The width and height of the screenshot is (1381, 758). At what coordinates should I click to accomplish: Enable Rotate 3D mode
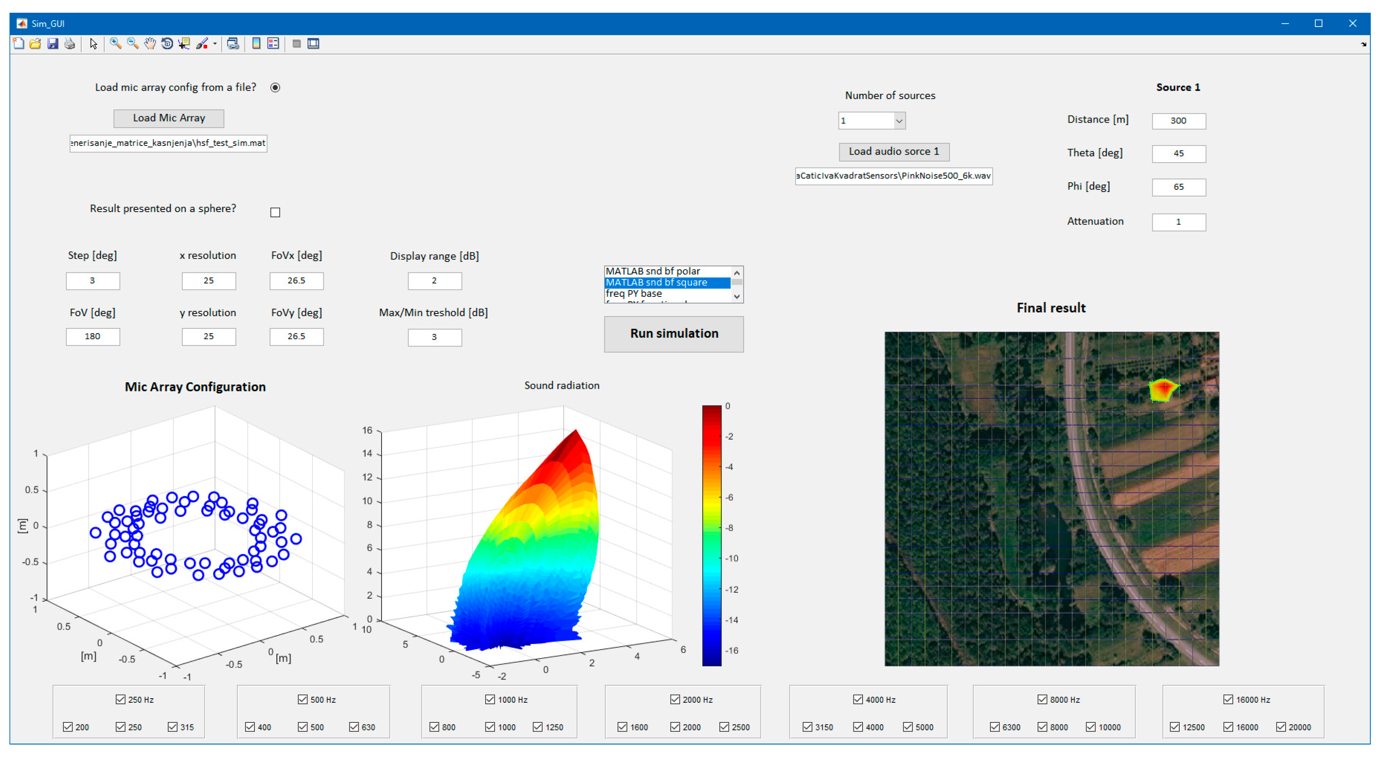point(166,43)
